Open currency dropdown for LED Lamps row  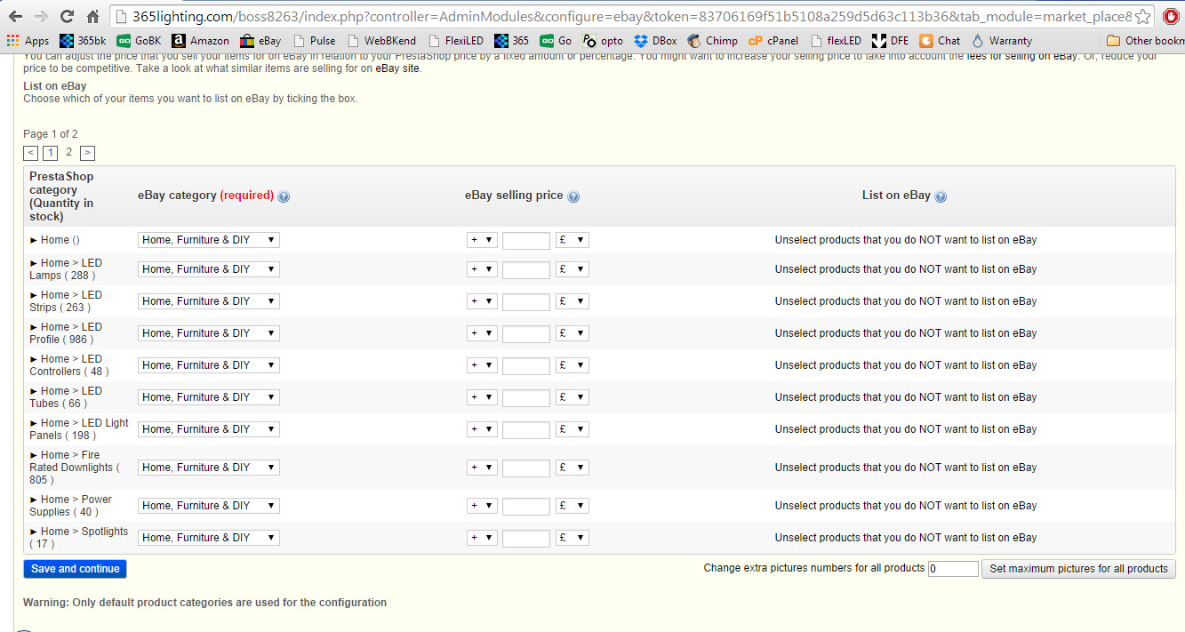click(x=572, y=269)
